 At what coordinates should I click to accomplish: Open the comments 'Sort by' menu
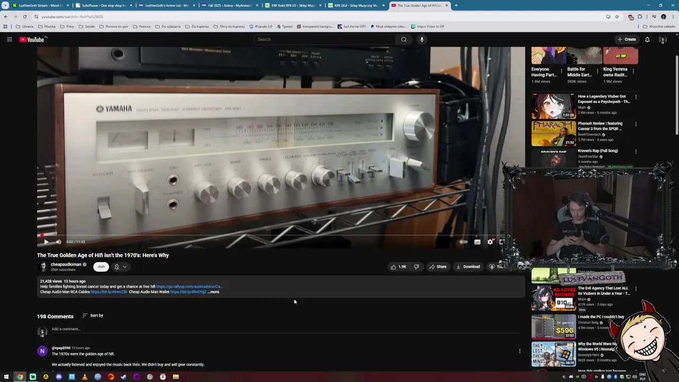(93, 316)
